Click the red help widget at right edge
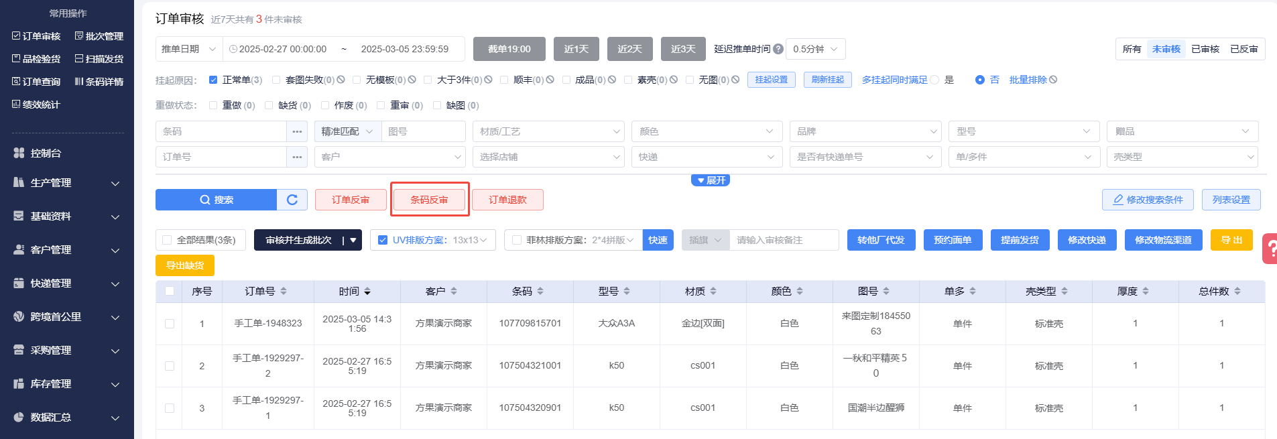Viewport: 1277px width, 439px height. 1270,249
